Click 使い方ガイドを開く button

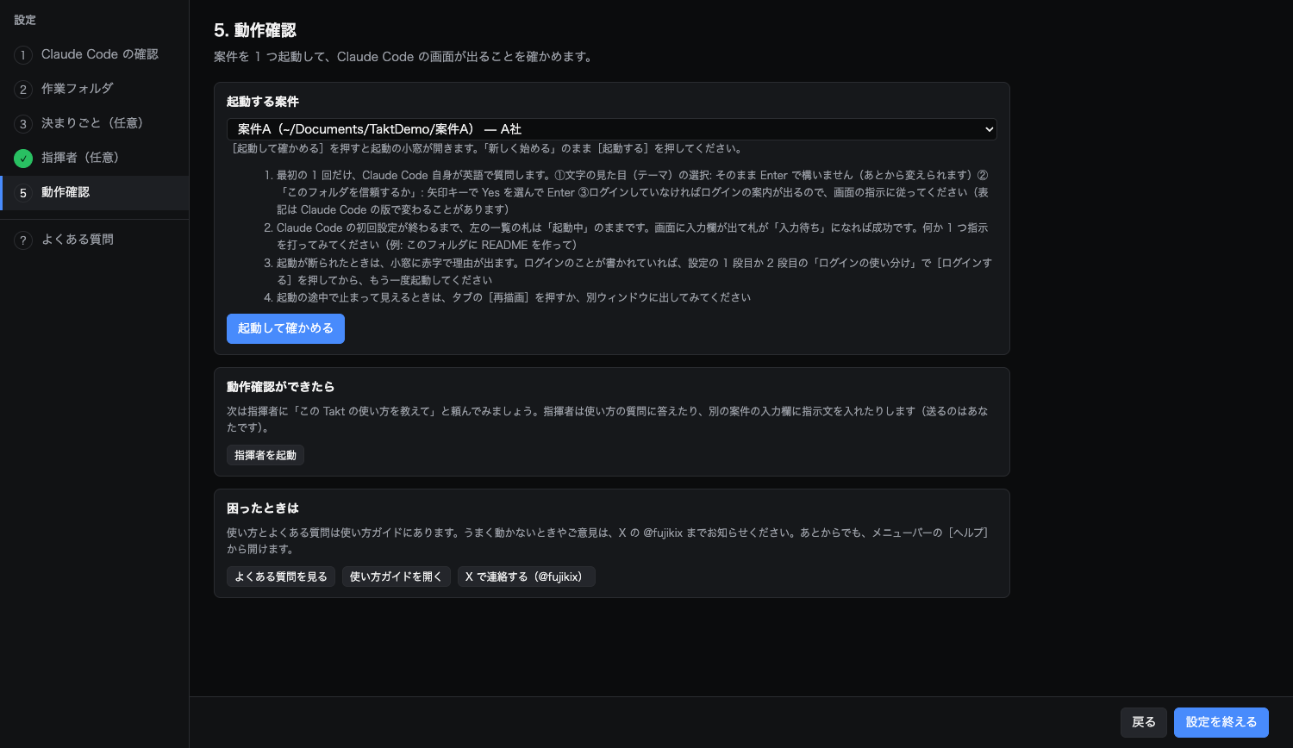[397, 577]
